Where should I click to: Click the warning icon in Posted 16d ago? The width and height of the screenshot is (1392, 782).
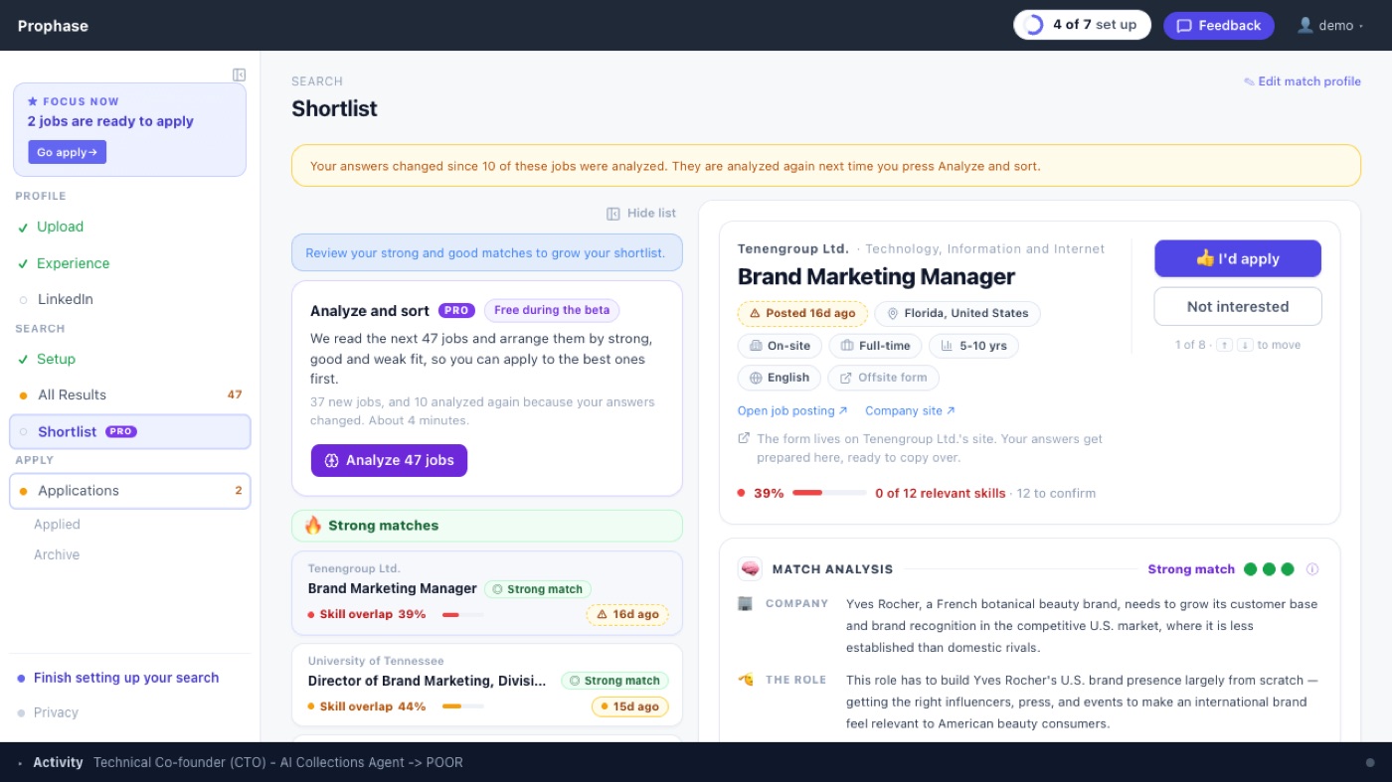click(x=755, y=314)
